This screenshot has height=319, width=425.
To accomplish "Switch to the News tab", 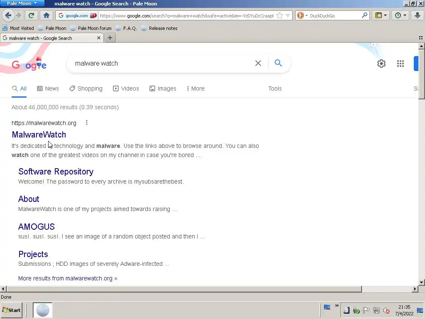I will point(48,88).
